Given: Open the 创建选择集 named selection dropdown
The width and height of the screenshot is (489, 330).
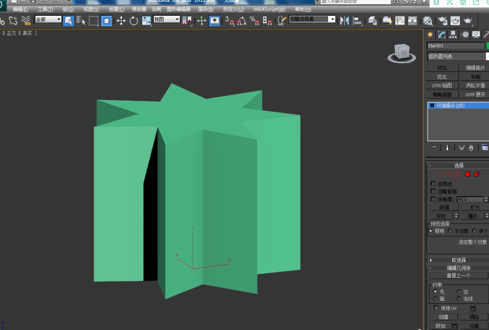Looking at the screenshot, I should click(x=312, y=19).
